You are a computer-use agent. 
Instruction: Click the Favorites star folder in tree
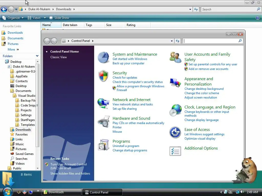click(12, 134)
